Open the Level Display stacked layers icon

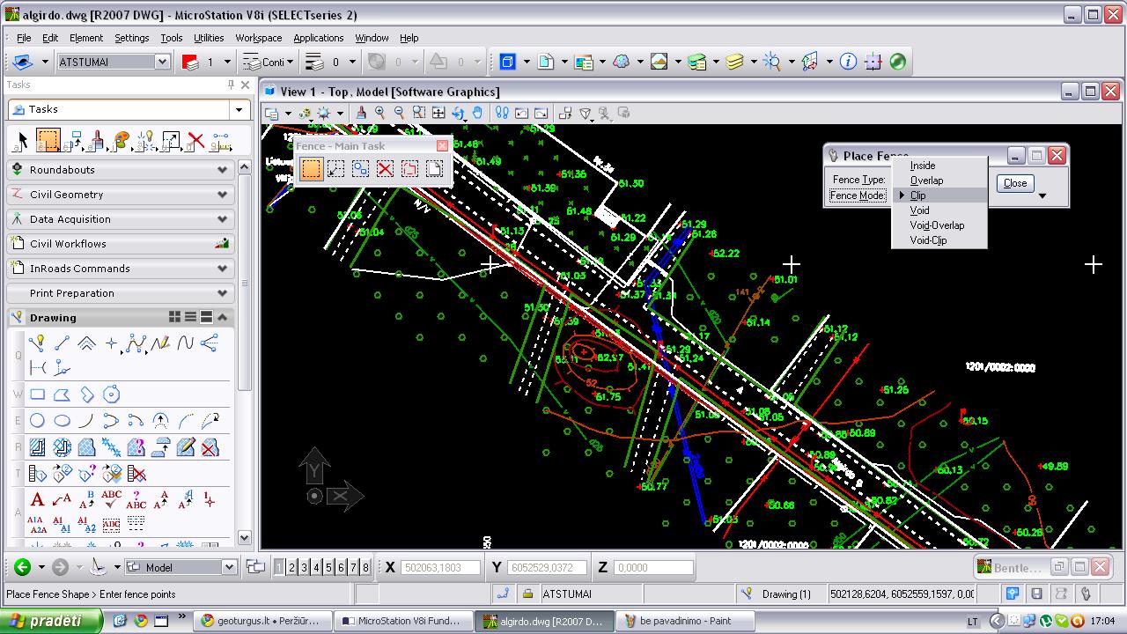[735, 62]
